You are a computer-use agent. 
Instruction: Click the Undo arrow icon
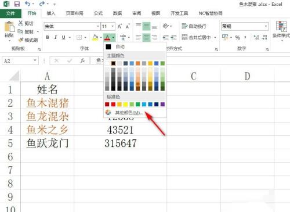pos(28,4)
